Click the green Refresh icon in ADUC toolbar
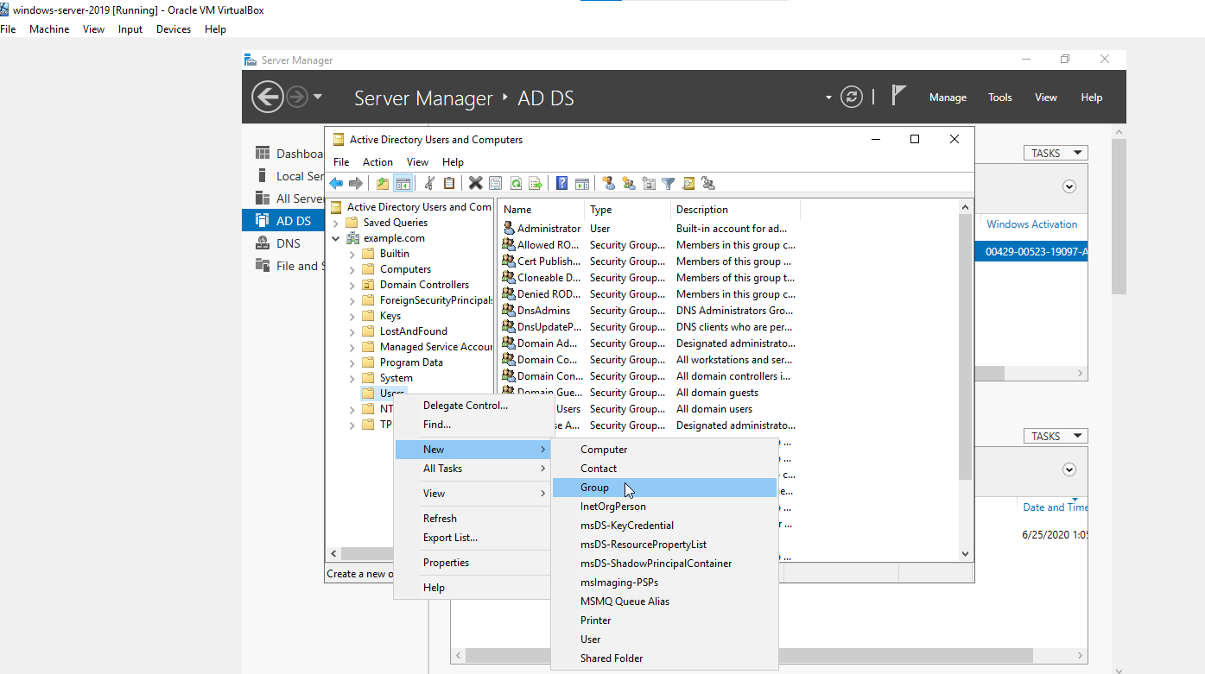Image resolution: width=1205 pixels, height=674 pixels. (516, 183)
